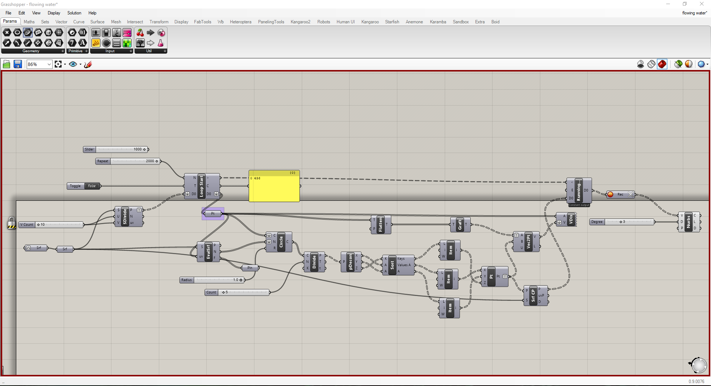Open the Solution menu

(x=74, y=13)
